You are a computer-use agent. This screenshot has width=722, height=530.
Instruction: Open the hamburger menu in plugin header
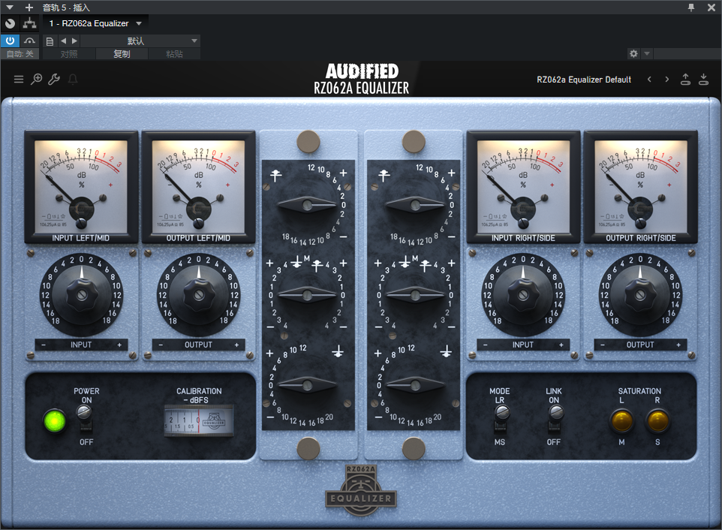click(19, 80)
